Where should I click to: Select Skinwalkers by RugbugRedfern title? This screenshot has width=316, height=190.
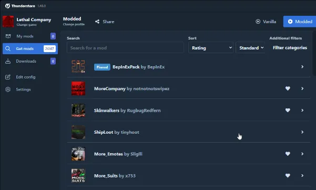click(x=127, y=111)
